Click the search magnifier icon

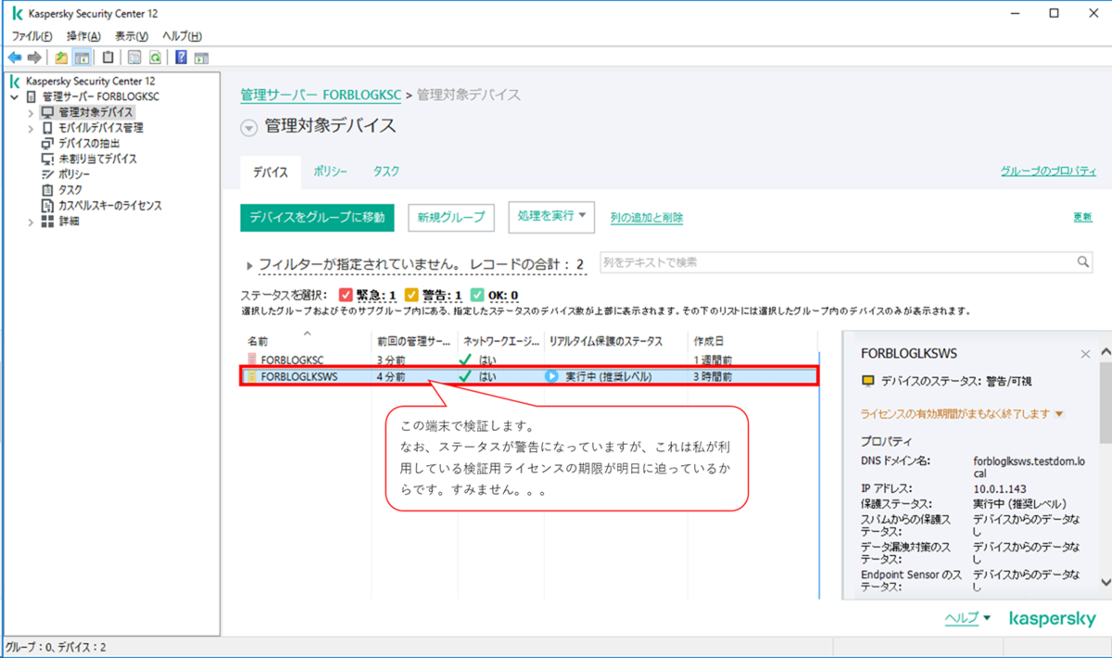1083,262
